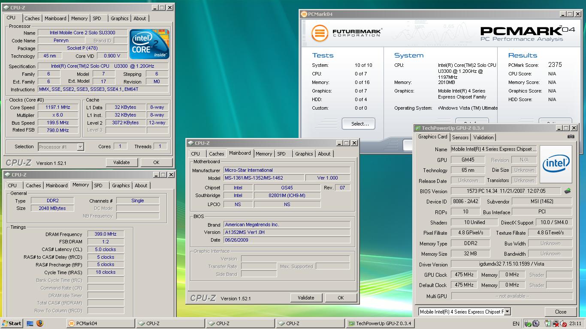
Task: Click the Driver Version field in GPU-Z
Action: click(511, 264)
